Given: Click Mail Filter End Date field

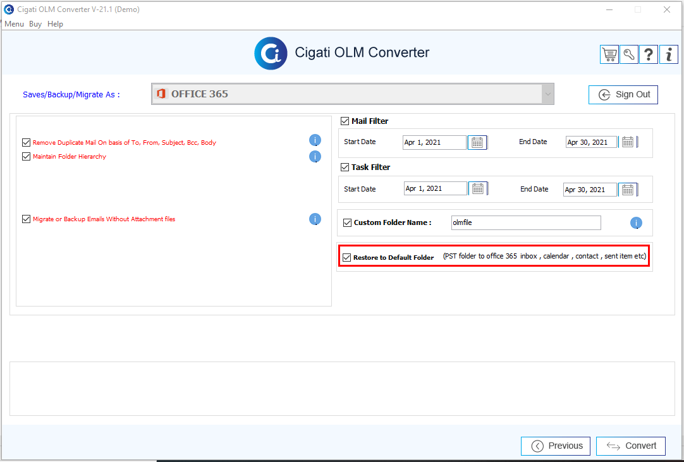Looking at the screenshot, I should point(591,142).
